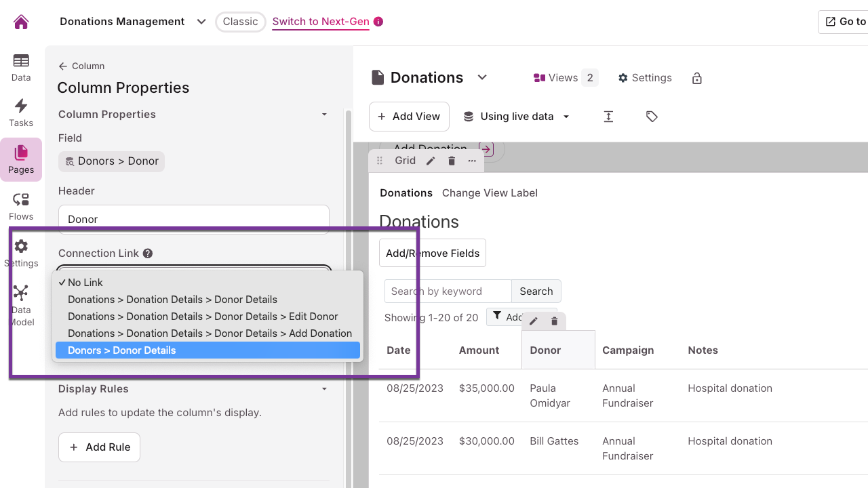Click the Switch to Next-Gen link
This screenshot has width=868, height=488.
(320, 22)
